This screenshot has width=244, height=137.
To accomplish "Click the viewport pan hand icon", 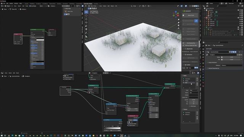I will (178, 22).
